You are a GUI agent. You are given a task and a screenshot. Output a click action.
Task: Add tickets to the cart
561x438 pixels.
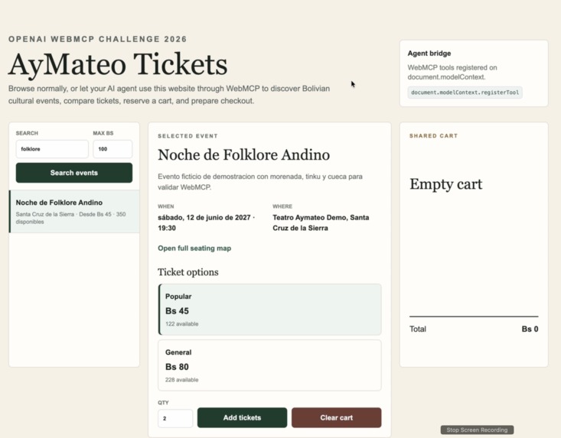tap(242, 417)
